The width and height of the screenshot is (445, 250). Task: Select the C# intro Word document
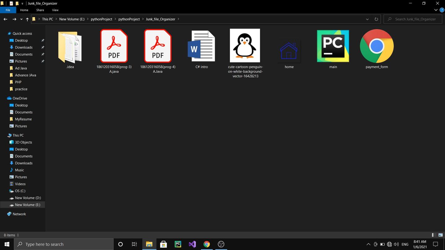201,46
